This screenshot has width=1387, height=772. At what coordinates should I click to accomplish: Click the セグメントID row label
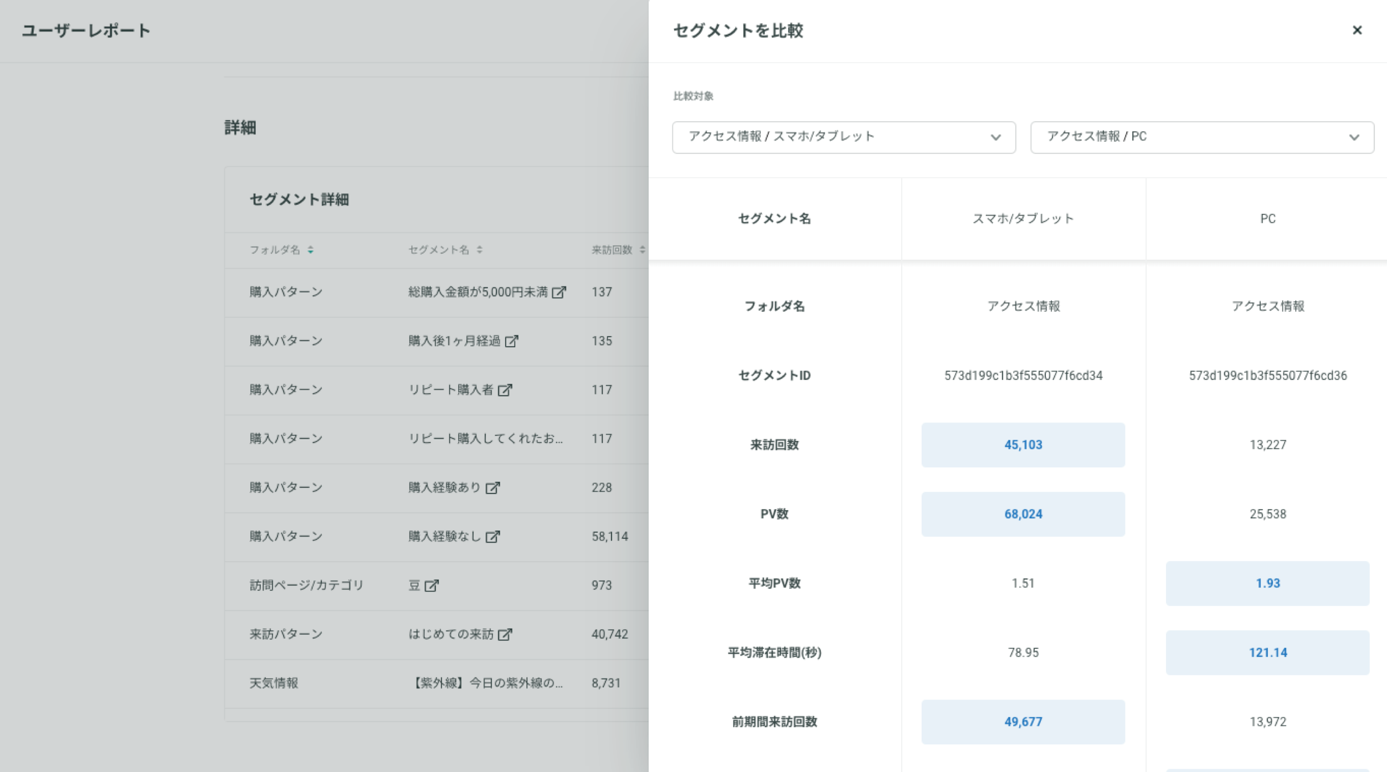click(x=774, y=375)
